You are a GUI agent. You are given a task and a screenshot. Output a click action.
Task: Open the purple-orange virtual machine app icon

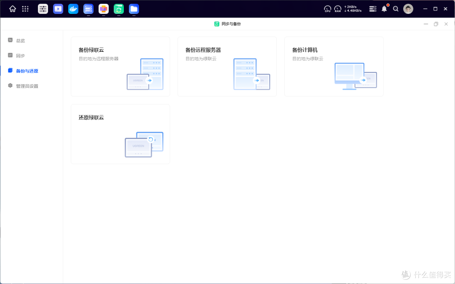pos(104,9)
